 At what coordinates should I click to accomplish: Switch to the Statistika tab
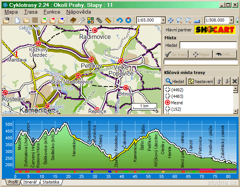[50, 182]
